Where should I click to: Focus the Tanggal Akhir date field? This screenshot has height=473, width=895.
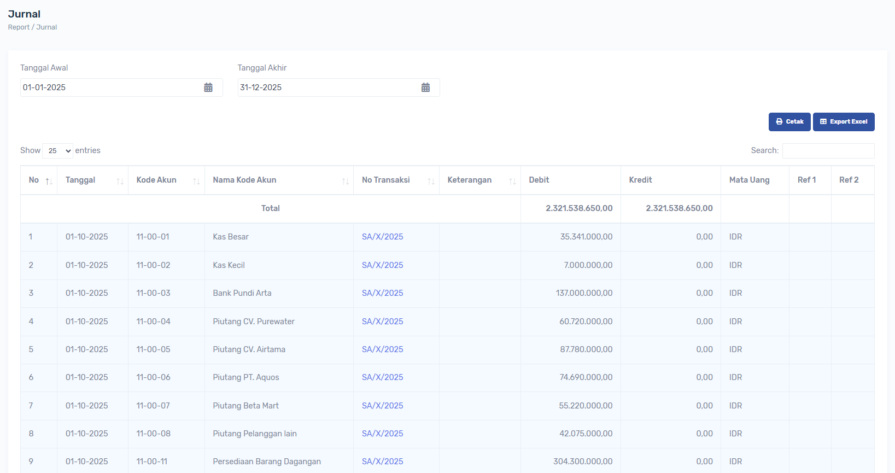327,87
